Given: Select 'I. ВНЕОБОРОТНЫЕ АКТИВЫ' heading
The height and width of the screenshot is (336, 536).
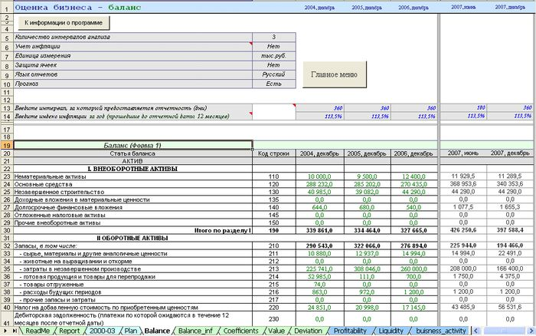Looking at the screenshot, I should point(132,169).
